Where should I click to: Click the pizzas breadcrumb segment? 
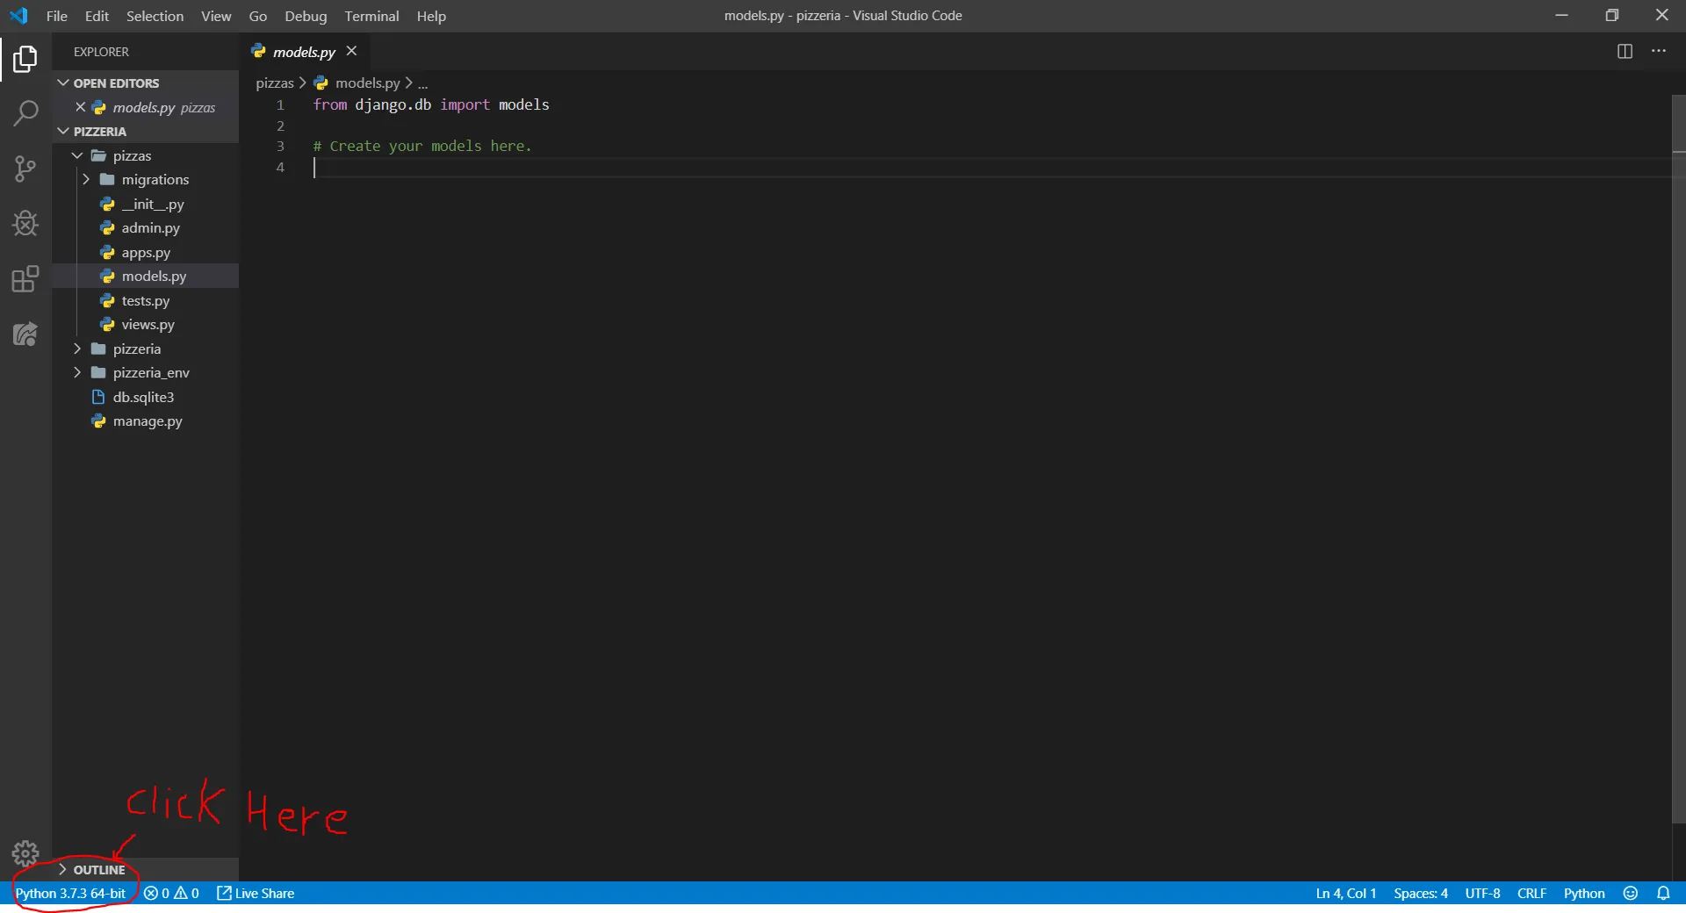click(275, 83)
